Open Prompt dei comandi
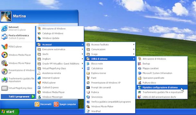This screenshot has height=115, width=196. [110, 88]
